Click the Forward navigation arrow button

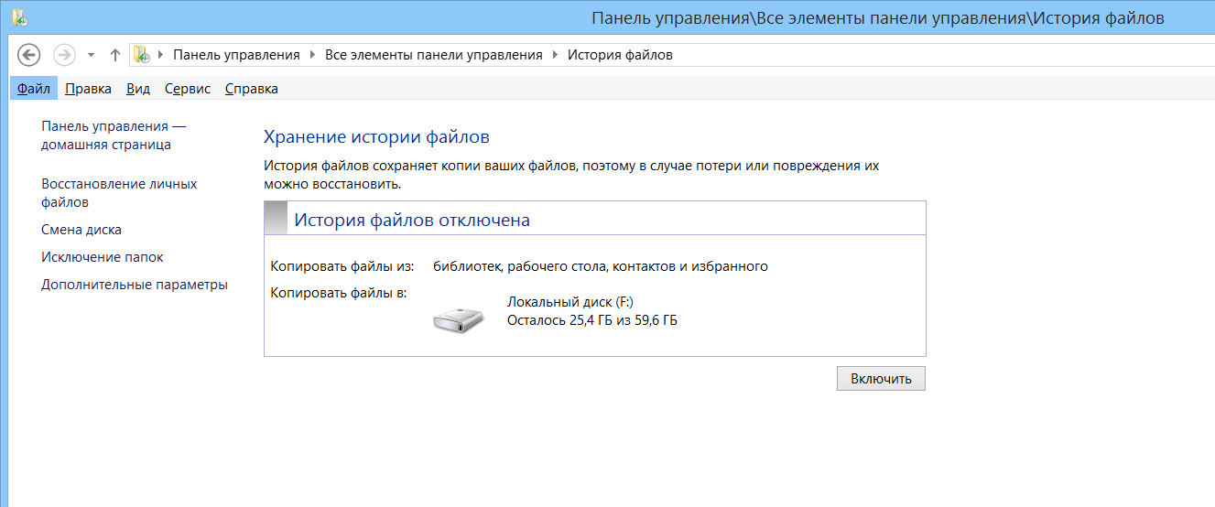(64, 55)
